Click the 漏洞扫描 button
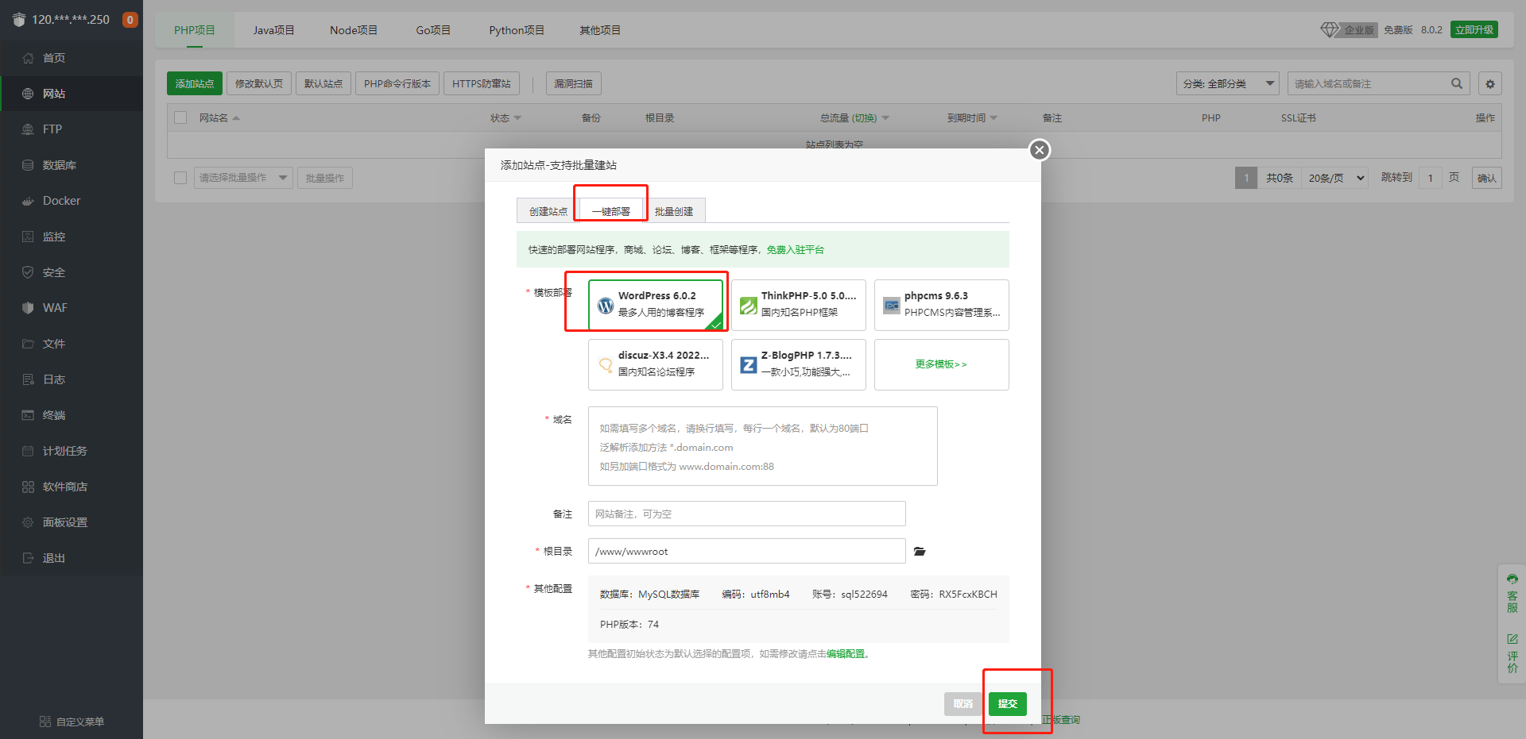 click(x=574, y=83)
